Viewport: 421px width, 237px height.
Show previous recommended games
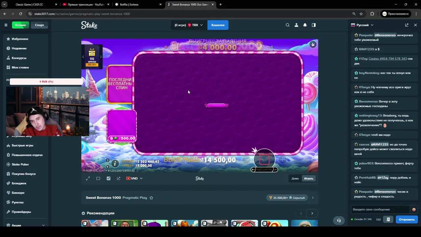pyautogui.click(x=301, y=213)
